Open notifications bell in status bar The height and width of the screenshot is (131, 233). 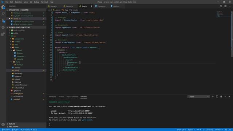(230, 130)
